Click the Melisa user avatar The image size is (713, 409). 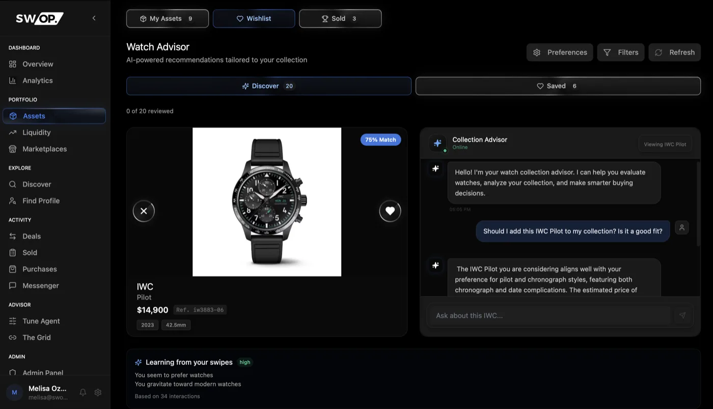coord(14,392)
